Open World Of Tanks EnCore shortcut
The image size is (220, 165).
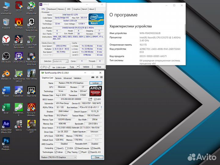pyautogui.click(x=31, y=25)
